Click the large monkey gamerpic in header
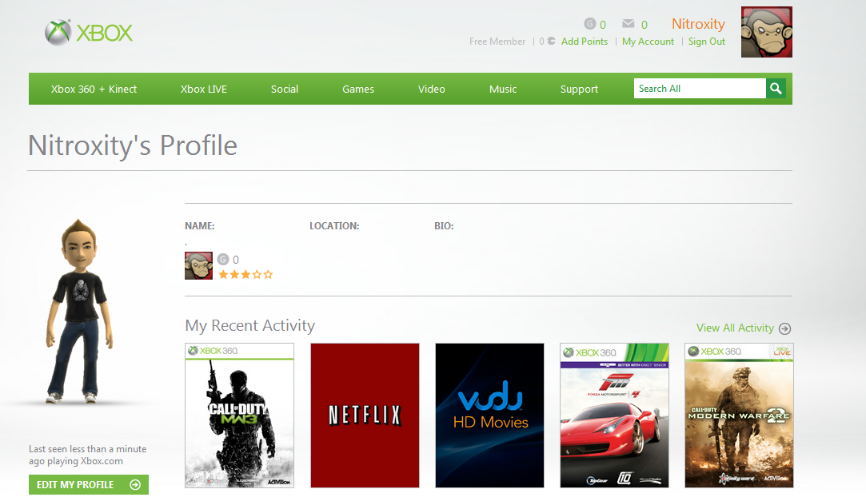Screen dimensions: 866x501 (767, 32)
